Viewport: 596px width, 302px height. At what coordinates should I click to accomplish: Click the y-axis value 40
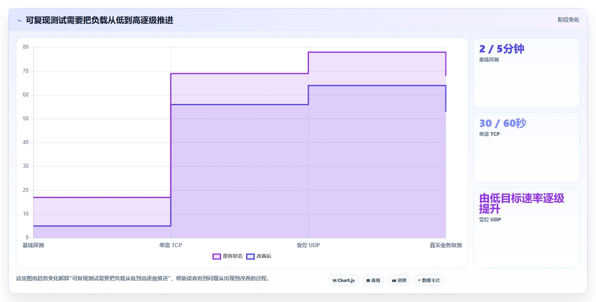[26, 142]
